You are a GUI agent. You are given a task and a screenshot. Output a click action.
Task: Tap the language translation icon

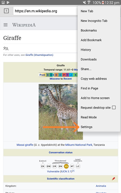tap(6, 49)
